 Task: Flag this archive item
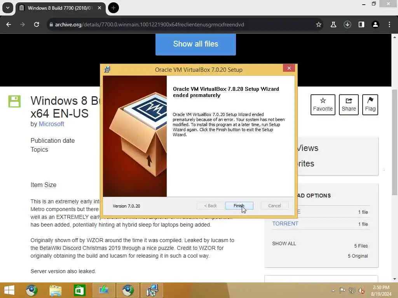[370, 105]
